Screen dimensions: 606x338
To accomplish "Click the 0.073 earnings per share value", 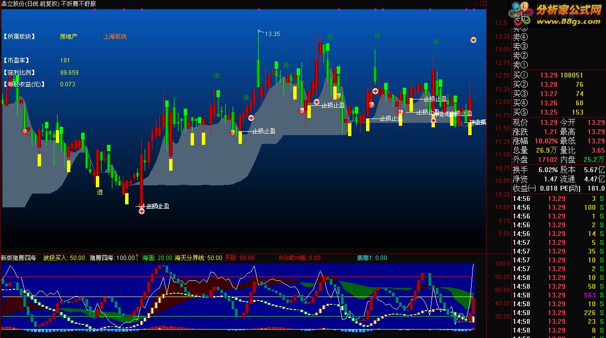I will pos(67,84).
